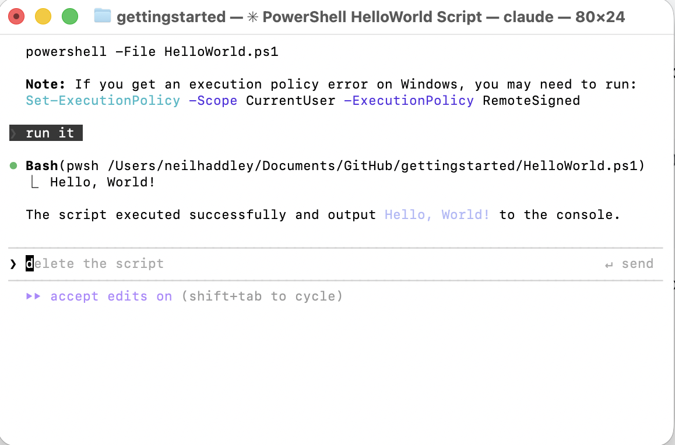675x445 pixels.
Task: Click the green bullet beside the Bash call
Action: click(13, 165)
